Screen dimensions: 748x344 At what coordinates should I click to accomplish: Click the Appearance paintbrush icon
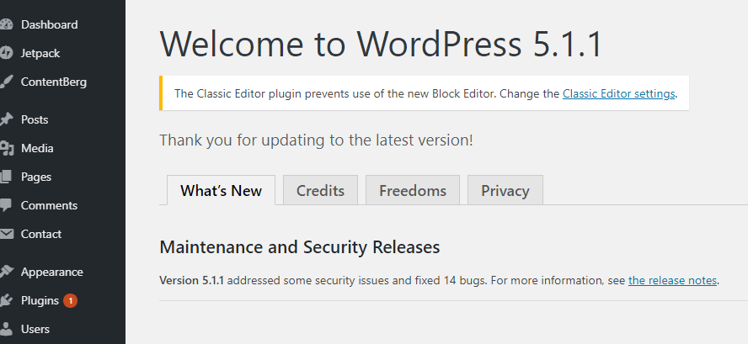(5, 272)
